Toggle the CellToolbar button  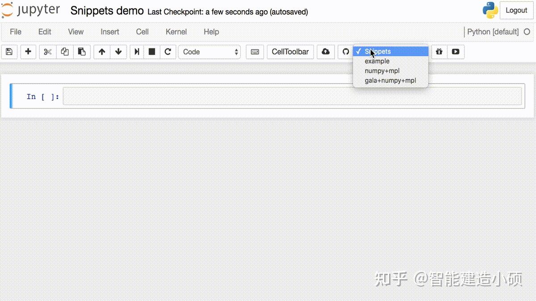click(290, 52)
